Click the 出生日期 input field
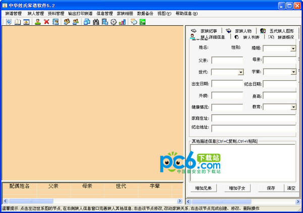This screenshot has width=303, height=213. (x=227, y=84)
